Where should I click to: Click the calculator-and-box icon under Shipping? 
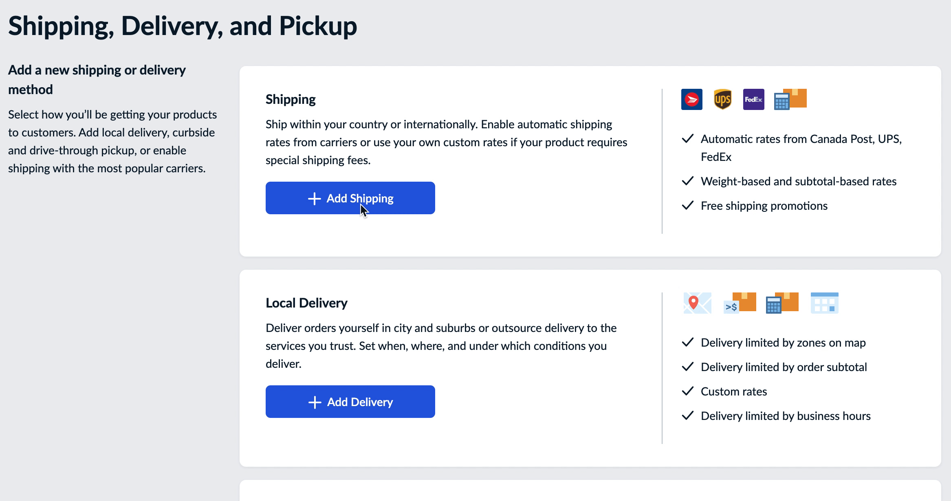coord(790,99)
